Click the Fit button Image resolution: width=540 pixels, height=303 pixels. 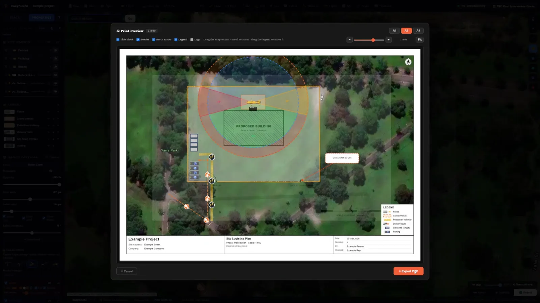[x=420, y=40]
